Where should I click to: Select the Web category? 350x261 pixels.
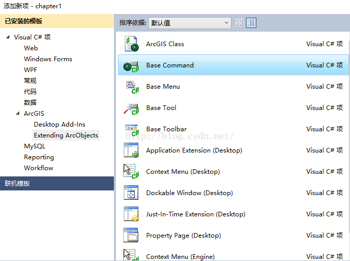pyautogui.click(x=31, y=48)
